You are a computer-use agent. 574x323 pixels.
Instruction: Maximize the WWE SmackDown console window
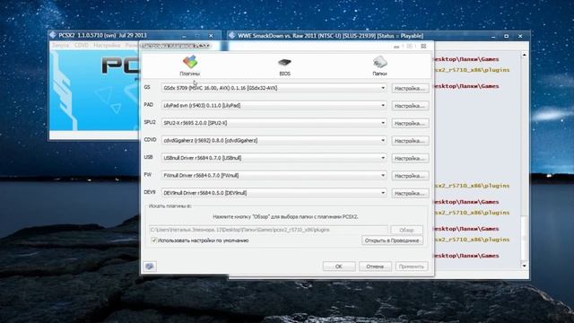click(x=506, y=36)
